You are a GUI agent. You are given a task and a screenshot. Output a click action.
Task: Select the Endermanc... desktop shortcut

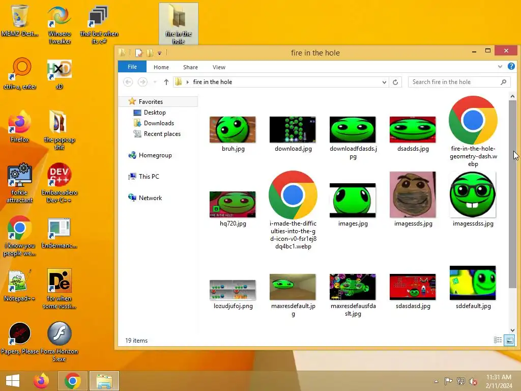(59, 233)
